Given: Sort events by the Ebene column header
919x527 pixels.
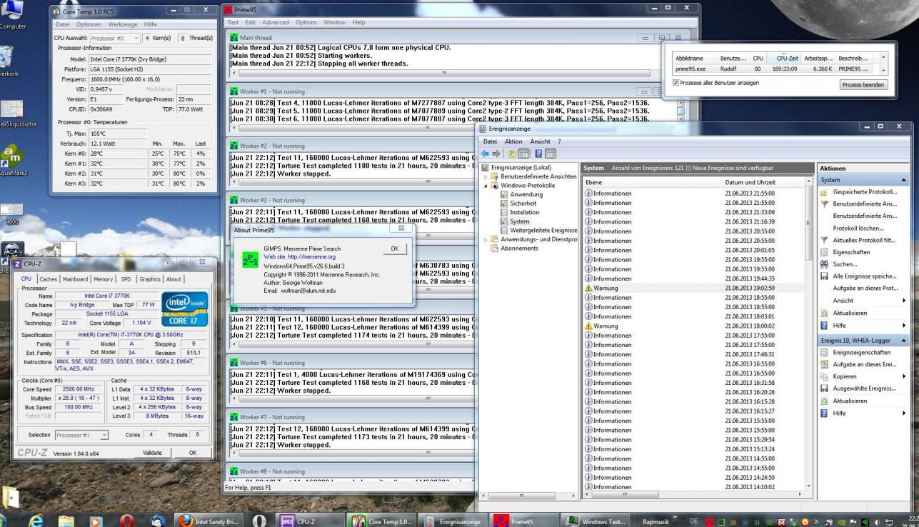Looking at the screenshot, I should (651, 182).
